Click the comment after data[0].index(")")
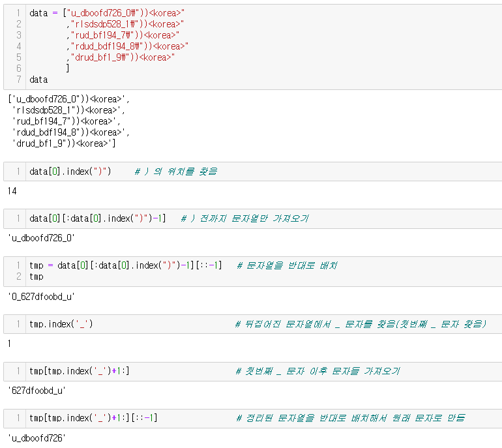Screen dimensions: 502x448 point(176,172)
